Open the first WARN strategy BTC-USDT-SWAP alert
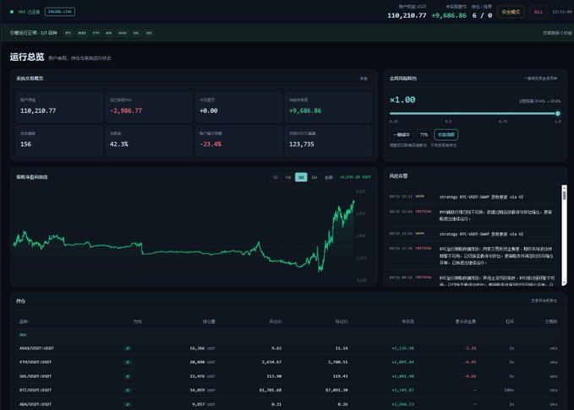This screenshot has width=574, height=410. [473, 197]
